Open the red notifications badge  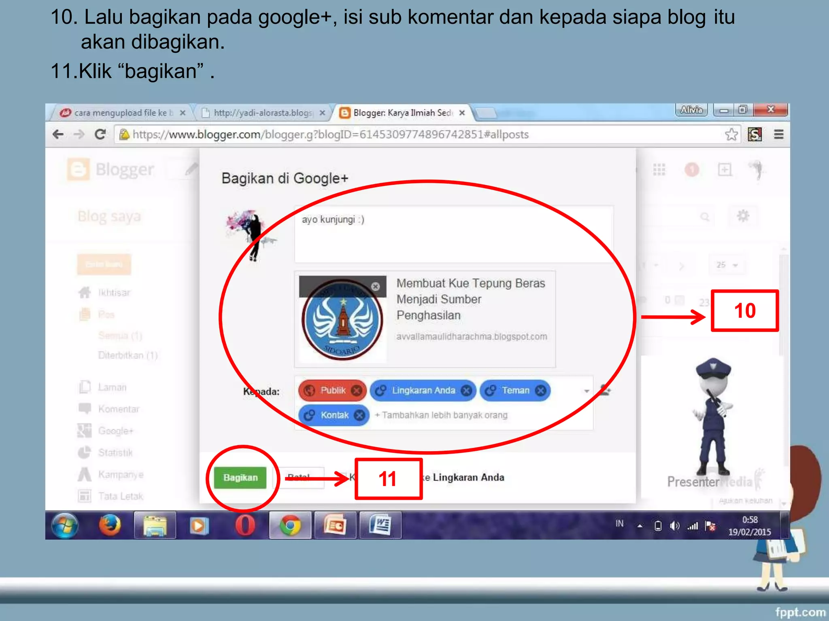692,169
